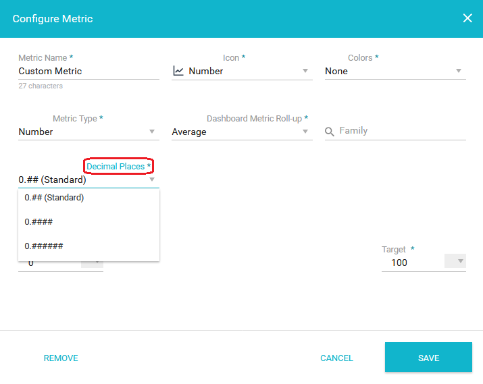Open the Icon dropdown arrow

[x=305, y=71]
